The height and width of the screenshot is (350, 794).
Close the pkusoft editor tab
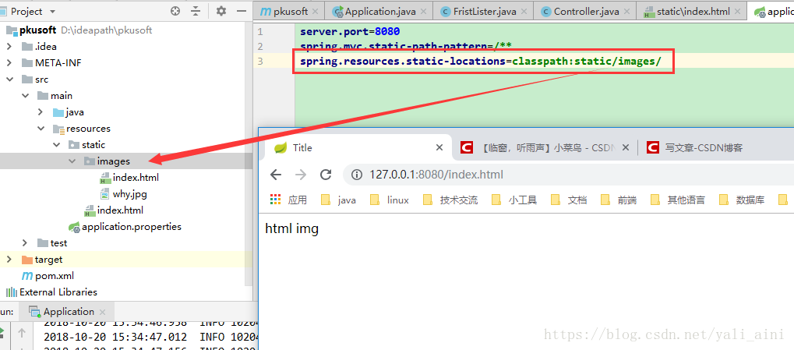315,12
